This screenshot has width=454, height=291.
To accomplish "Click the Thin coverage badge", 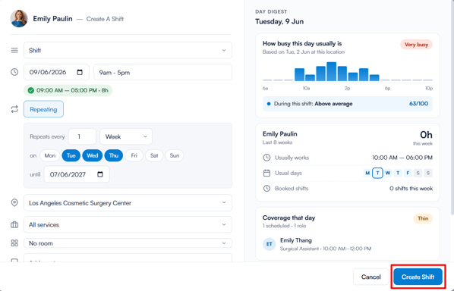I will 423,218.
